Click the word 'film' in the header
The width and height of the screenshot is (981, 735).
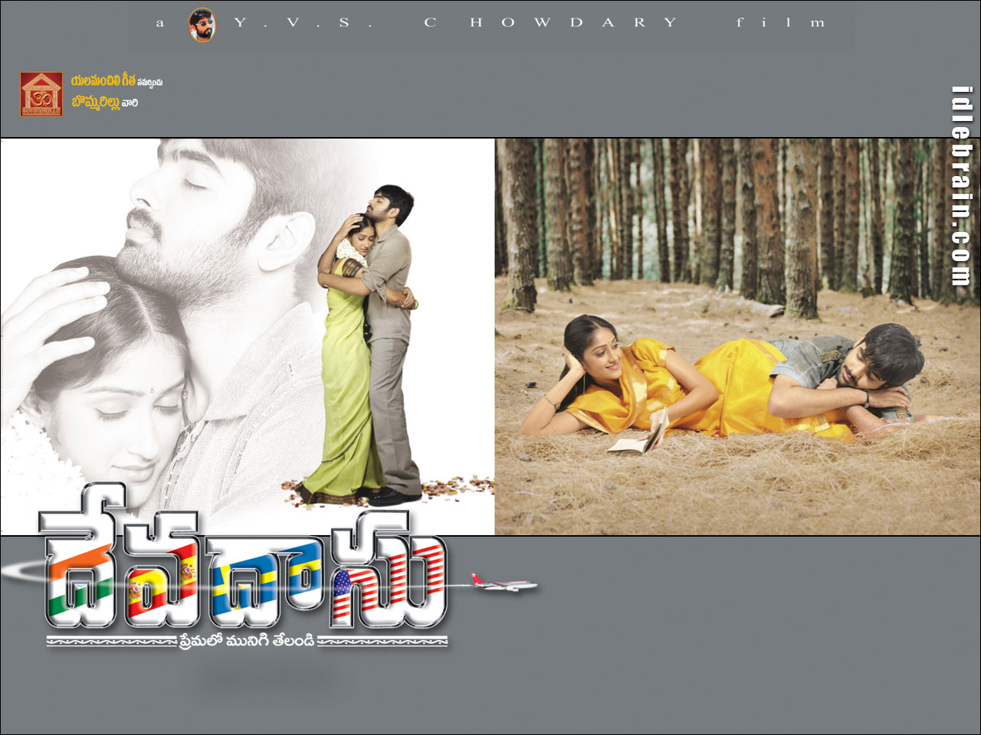click(x=779, y=23)
